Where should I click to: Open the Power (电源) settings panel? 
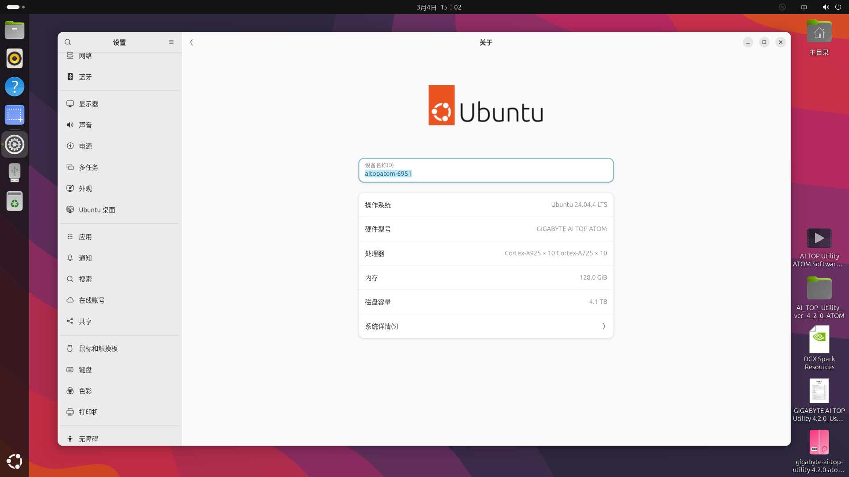click(85, 146)
